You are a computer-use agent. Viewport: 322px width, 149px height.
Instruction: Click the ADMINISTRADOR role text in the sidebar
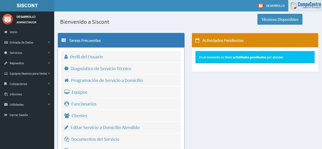tap(26, 22)
